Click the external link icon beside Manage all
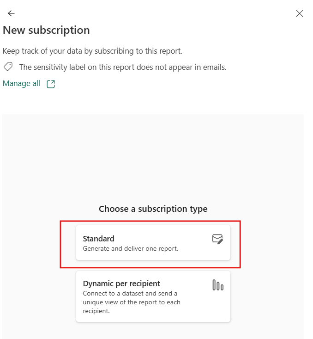This screenshot has height=339, width=313. [51, 84]
